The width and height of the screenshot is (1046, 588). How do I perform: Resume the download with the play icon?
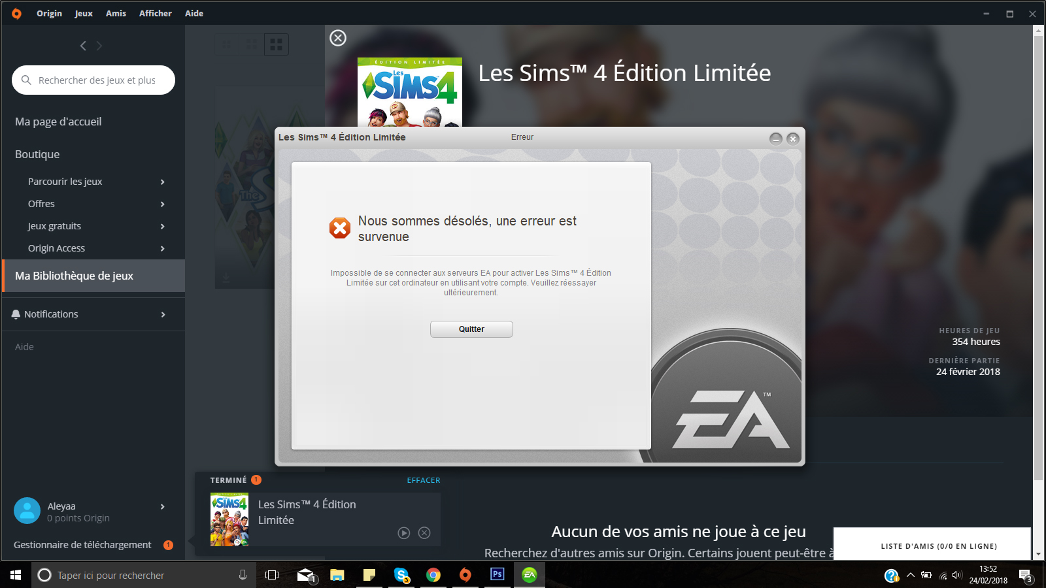[403, 533]
